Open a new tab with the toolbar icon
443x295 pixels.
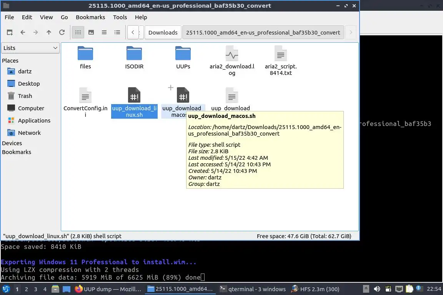click(10, 33)
